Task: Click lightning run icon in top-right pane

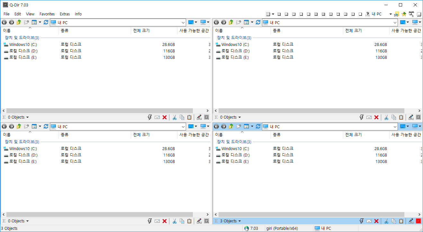Action: click(362, 117)
